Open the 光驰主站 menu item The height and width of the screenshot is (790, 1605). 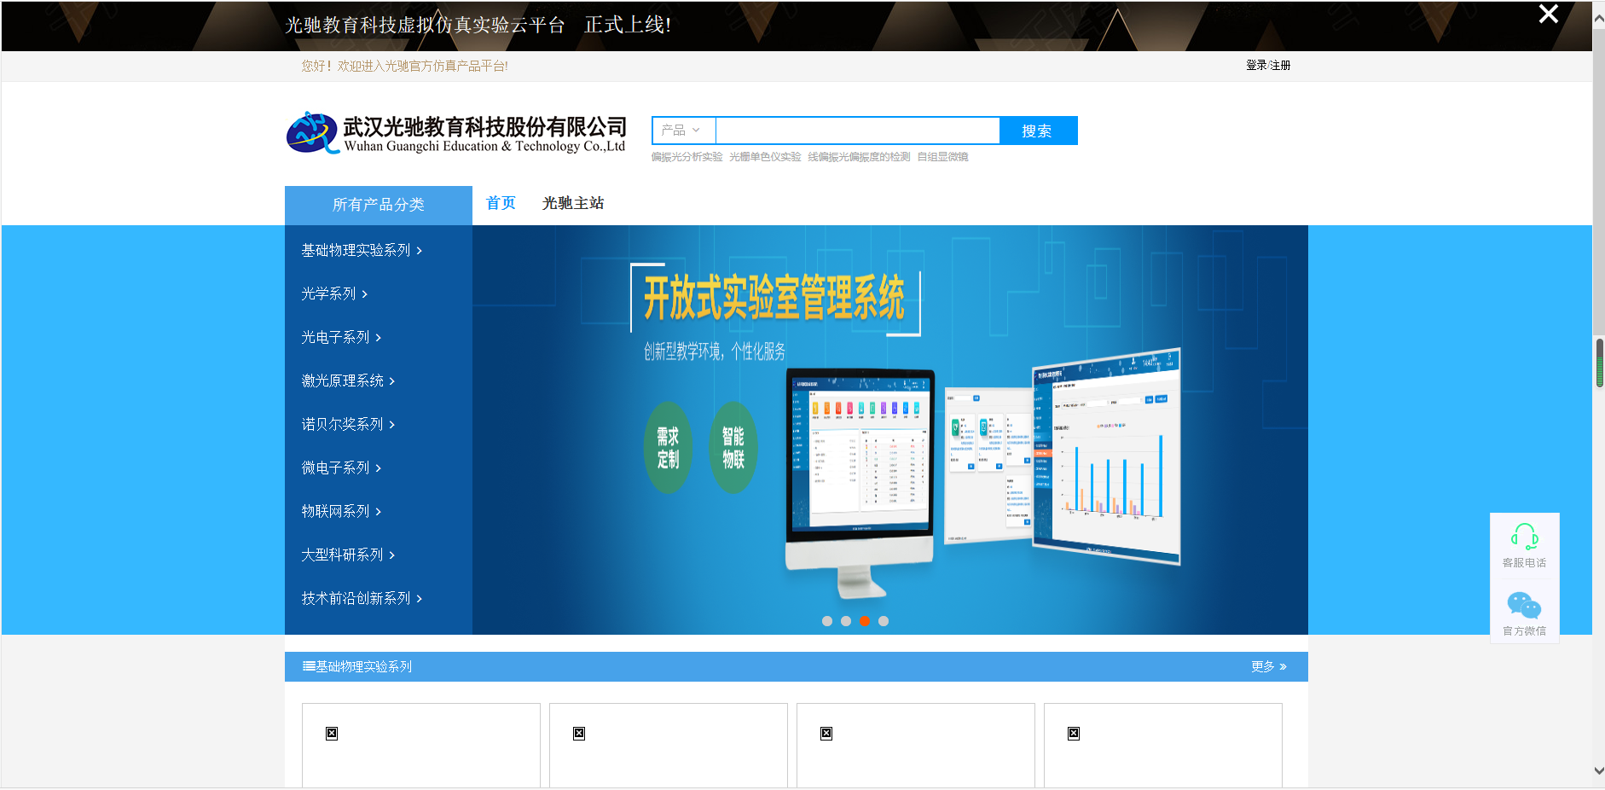tap(573, 203)
